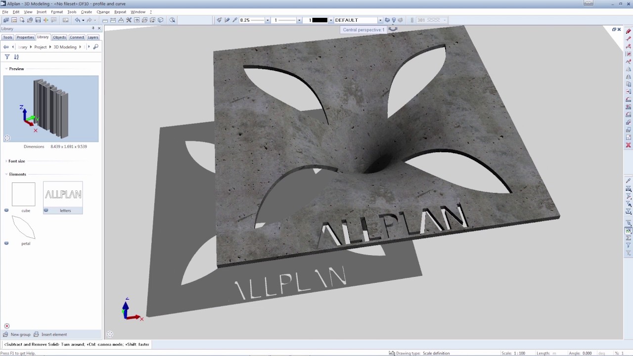Click the red X Delete tool in the right toolbar
This screenshot has width=633, height=356.
(x=629, y=145)
